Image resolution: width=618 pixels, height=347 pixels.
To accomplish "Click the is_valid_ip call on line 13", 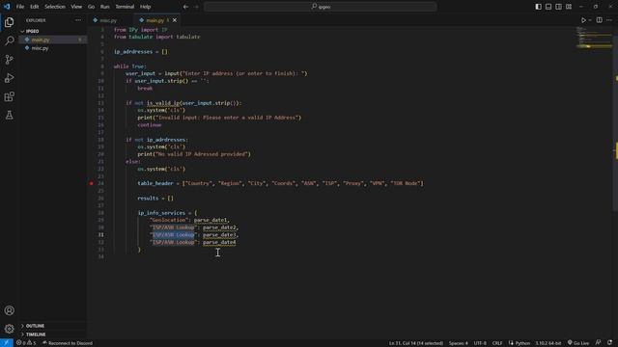I will coord(163,103).
